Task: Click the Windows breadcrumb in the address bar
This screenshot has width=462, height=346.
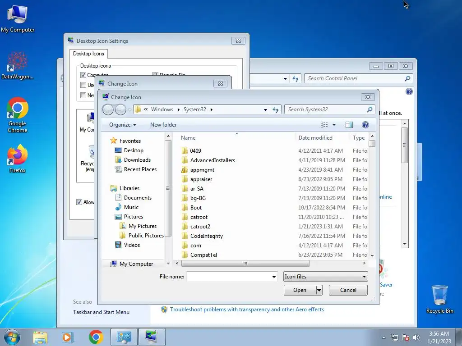Action: click(162, 109)
